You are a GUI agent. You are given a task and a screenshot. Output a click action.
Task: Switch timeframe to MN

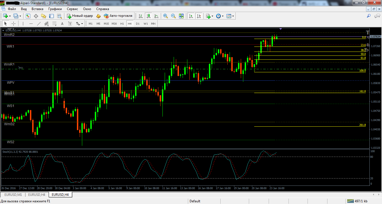click(x=153, y=24)
